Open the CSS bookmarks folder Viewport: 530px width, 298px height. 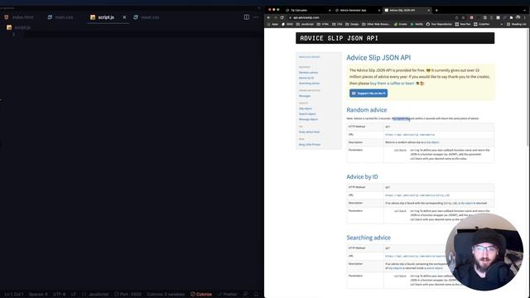click(x=337, y=24)
